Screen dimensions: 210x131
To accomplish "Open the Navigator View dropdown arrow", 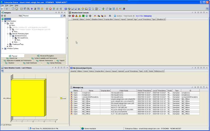I will (61, 16).
